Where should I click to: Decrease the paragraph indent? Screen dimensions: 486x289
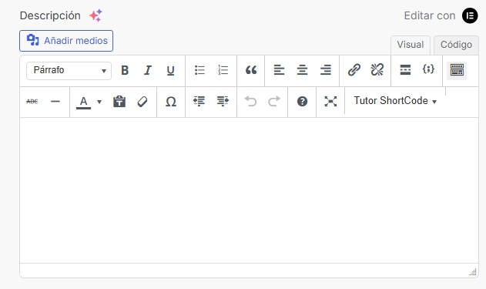point(199,102)
